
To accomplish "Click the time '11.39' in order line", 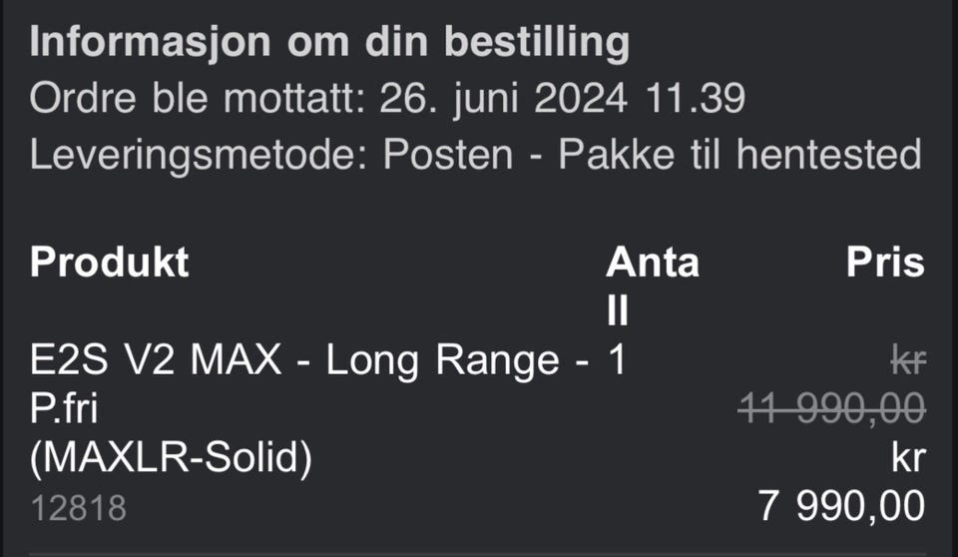I will [696, 99].
